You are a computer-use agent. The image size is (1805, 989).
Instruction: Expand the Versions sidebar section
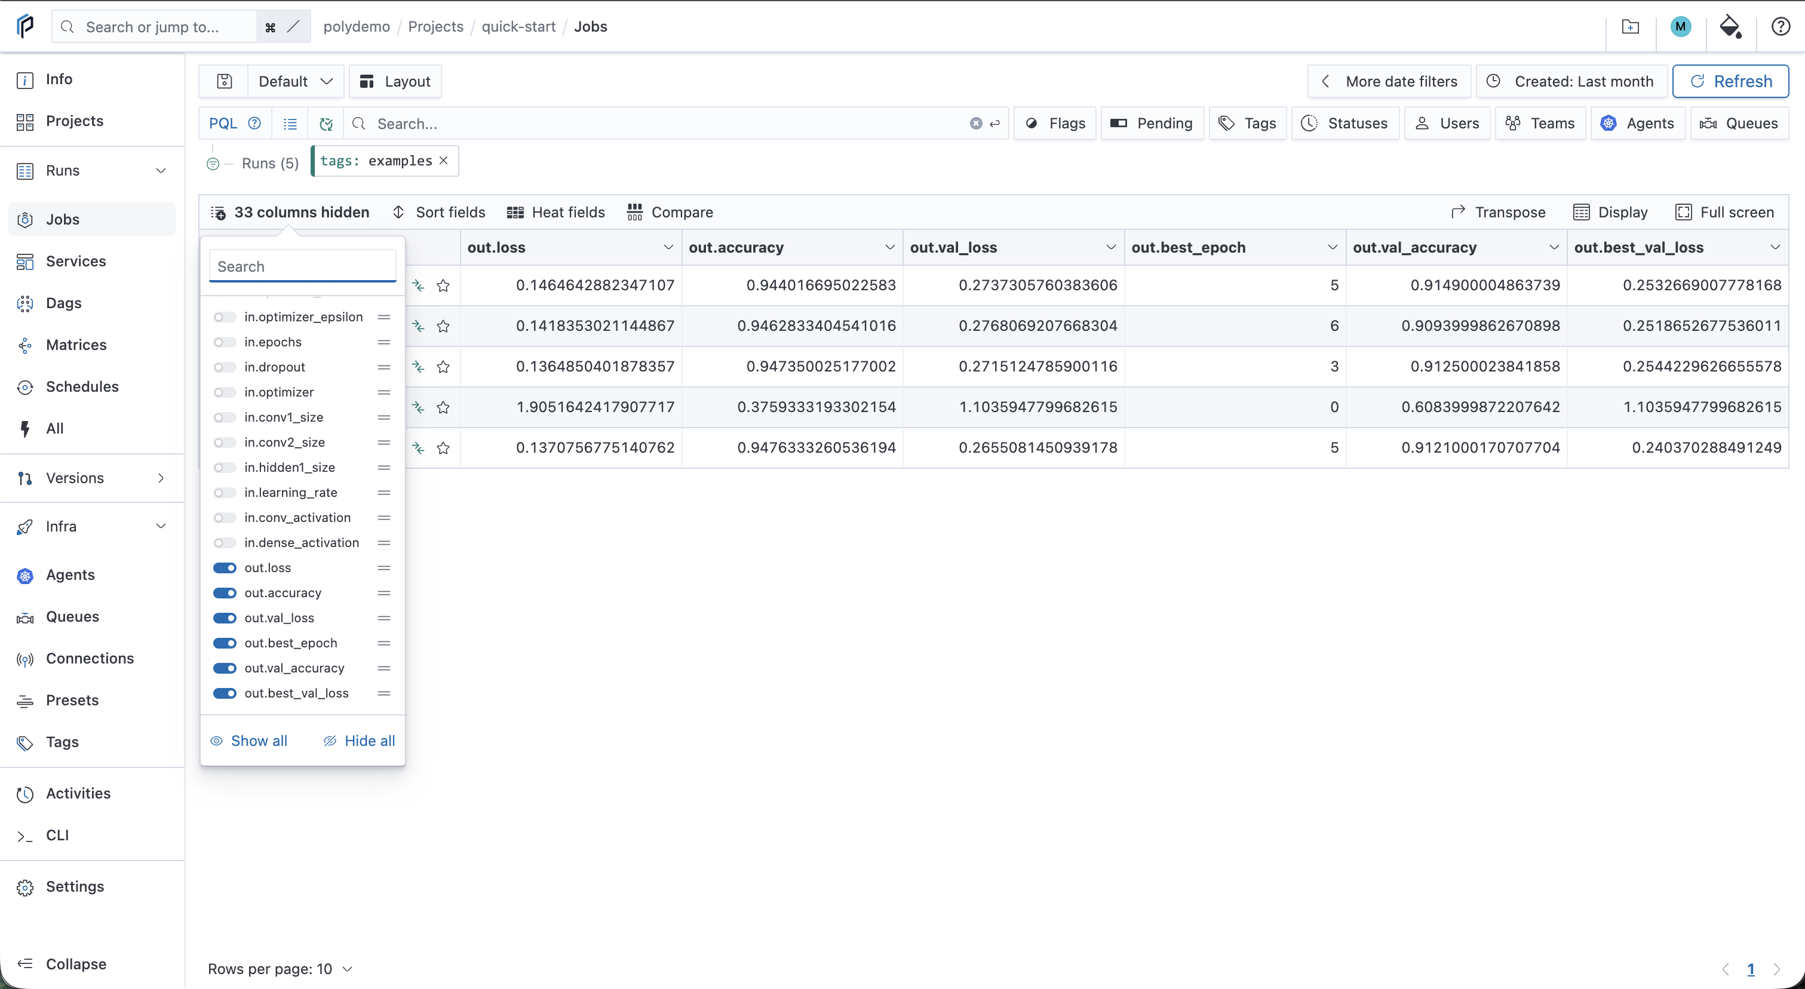coord(161,478)
